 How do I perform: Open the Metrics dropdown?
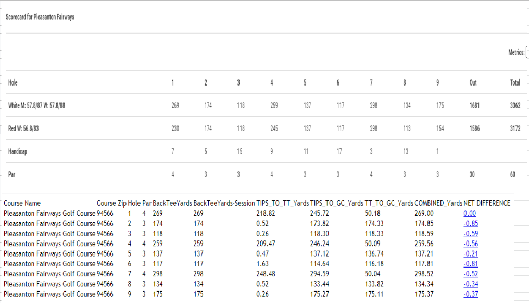(x=527, y=52)
